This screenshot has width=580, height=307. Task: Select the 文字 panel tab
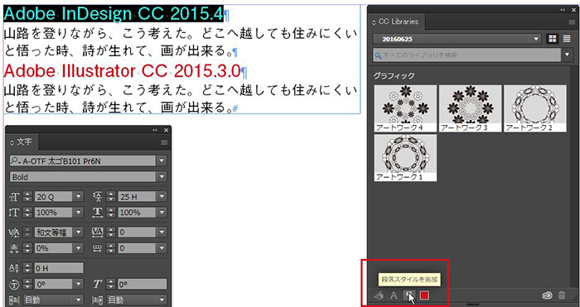tap(22, 142)
